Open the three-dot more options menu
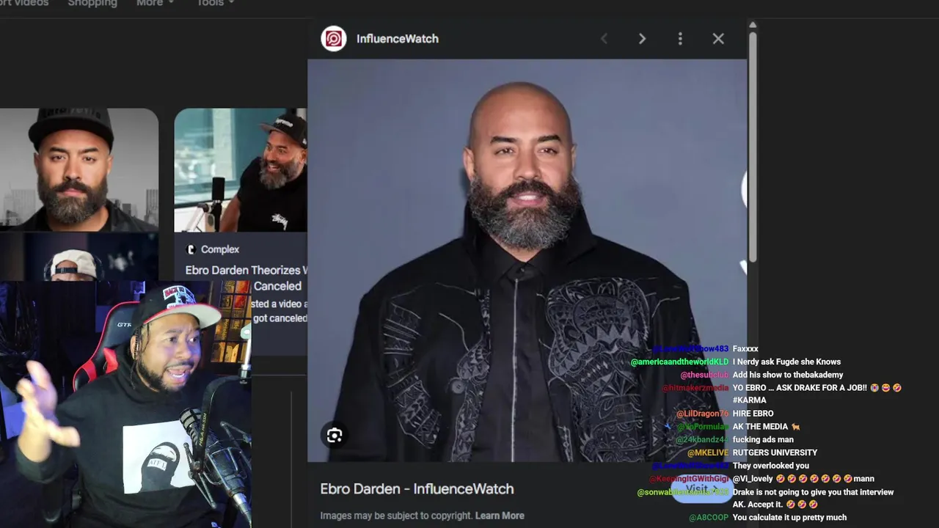This screenshot has width=939, height=528. point(680,39)
